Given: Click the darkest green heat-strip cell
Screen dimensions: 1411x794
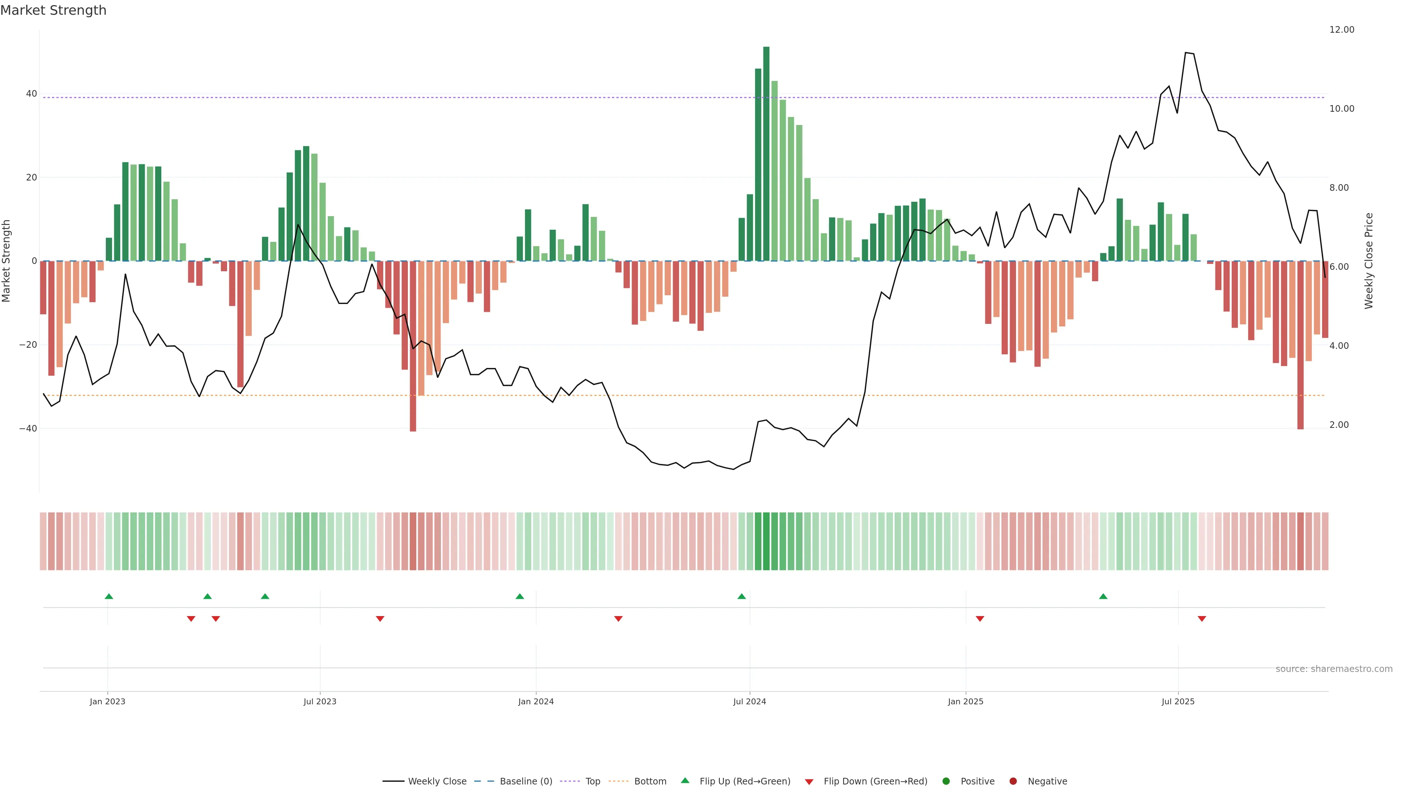Looking at the screenshot, I should coord(766,541).
